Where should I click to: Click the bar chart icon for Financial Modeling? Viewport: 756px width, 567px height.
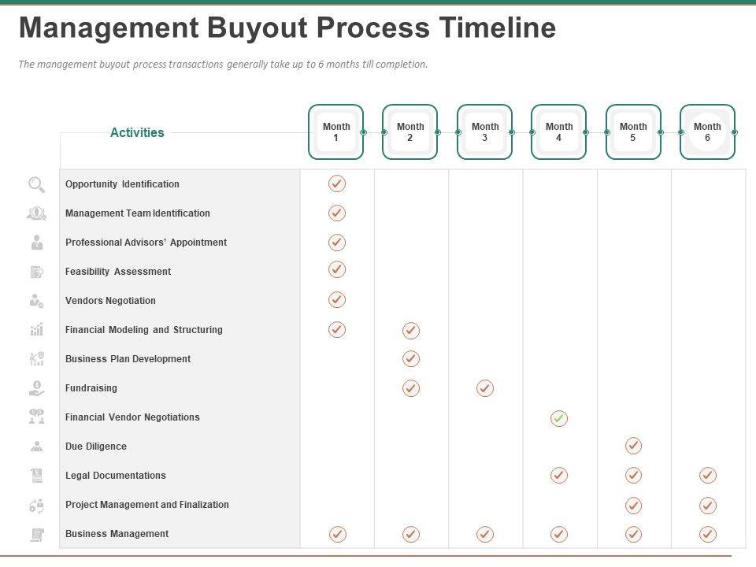[36, 330]
